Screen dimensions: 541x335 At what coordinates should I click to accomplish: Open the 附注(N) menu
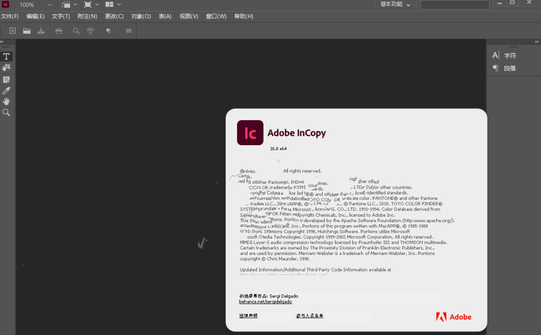pyautogui.click(x=87, y=16)
